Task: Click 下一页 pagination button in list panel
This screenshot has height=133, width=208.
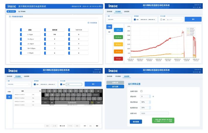Action: pos(70,126)
